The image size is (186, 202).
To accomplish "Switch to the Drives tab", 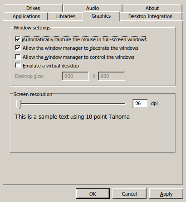I will point(33,8).
